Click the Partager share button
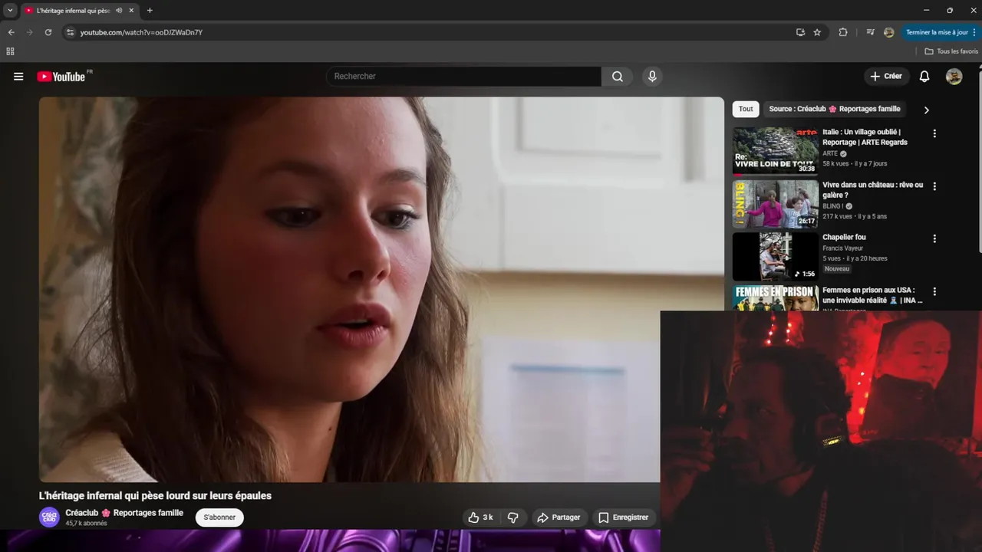 pyautogui.click(x=559, y=517)
